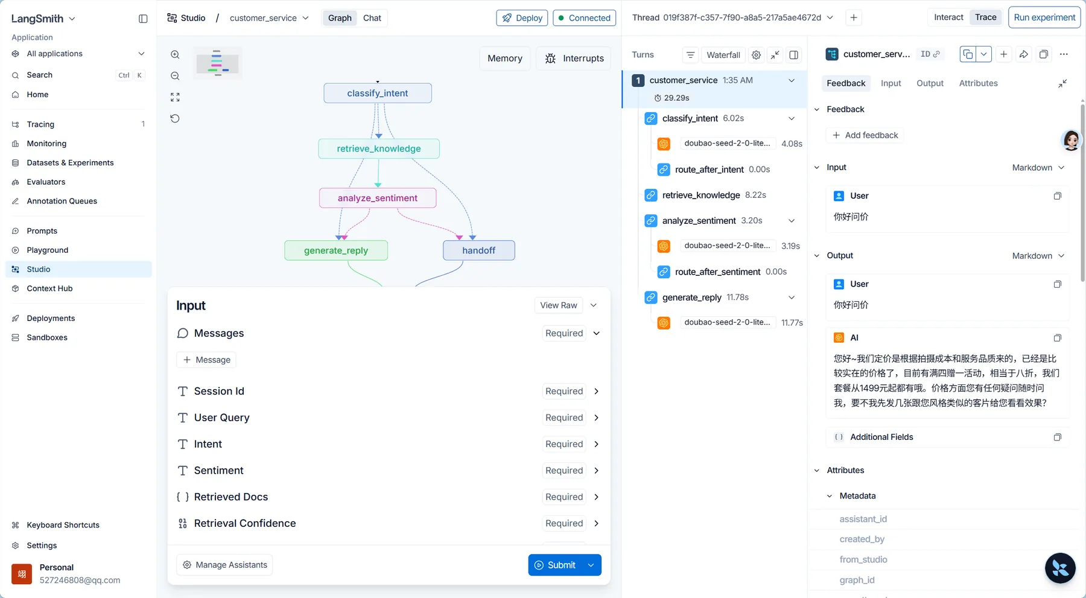Open trace settings gear next to Waterfall
This screenshot has height=598, width=1086.
pos(756,55)
